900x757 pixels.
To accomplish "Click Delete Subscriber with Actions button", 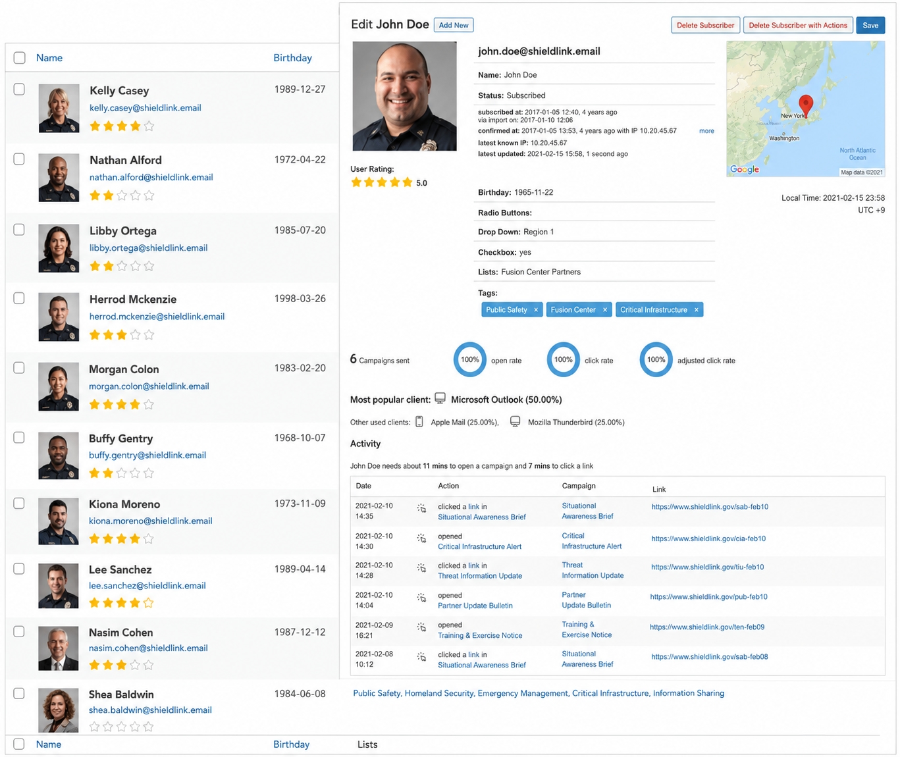I will (x=798, y=26).
